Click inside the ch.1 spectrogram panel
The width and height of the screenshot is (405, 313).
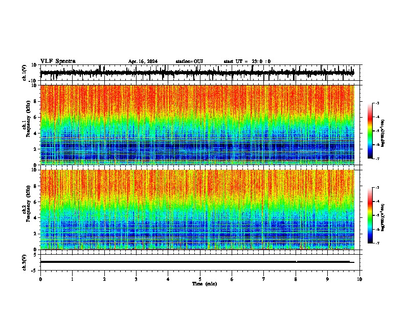[x=197, y=125]
